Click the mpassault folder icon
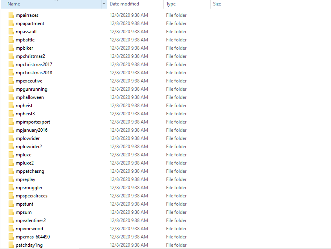 tap(11, 32)
